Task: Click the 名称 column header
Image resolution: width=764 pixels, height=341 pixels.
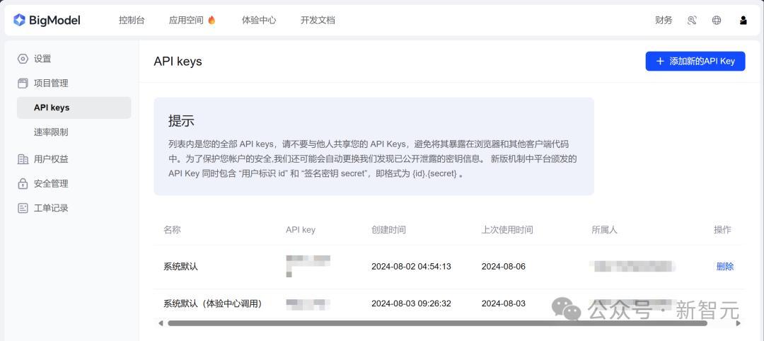Action: (x=172, y=230)
